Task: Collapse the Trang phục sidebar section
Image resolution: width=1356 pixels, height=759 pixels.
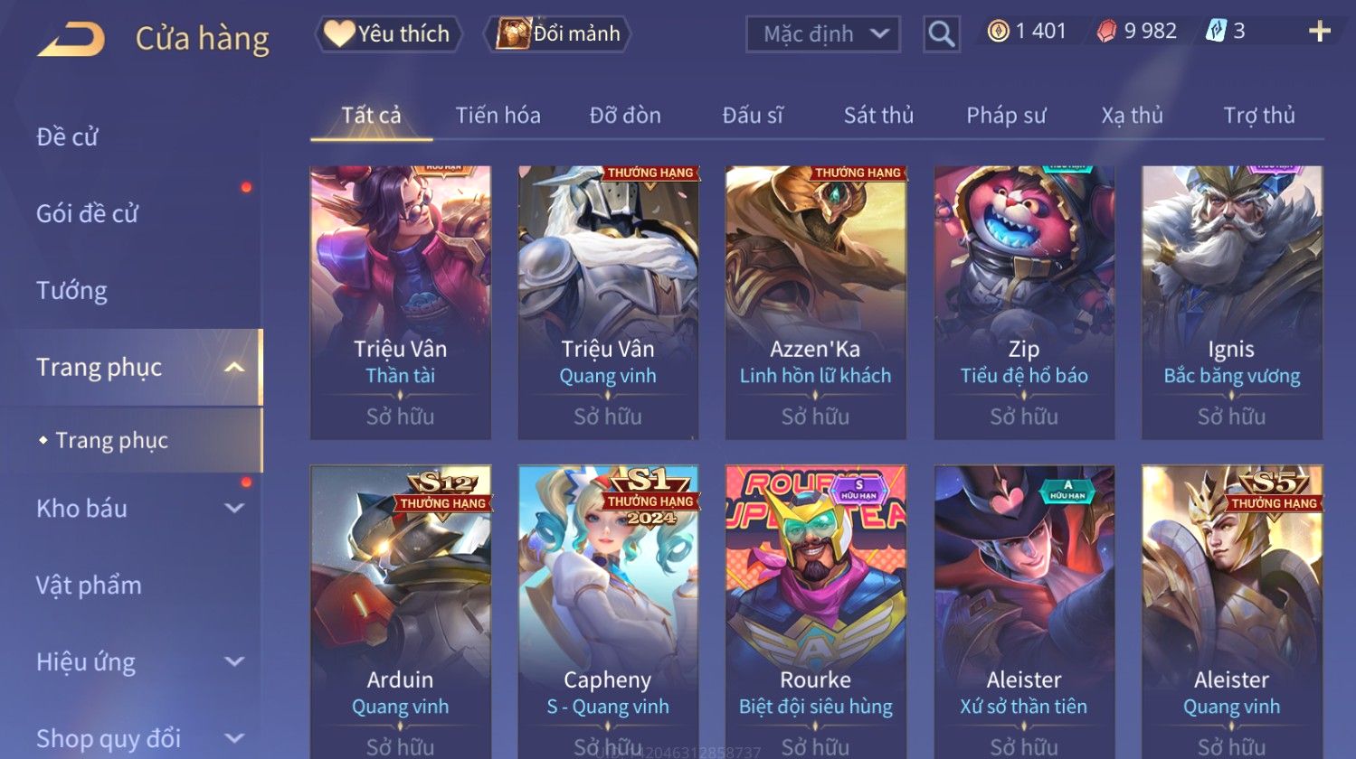Action: click(233, 367)
